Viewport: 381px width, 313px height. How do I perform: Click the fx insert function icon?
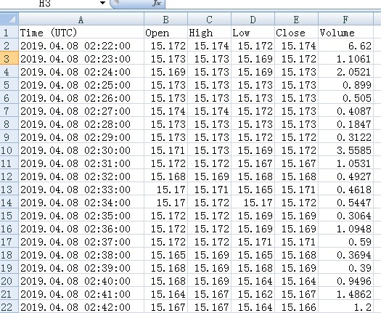click(x=157, y=4)
